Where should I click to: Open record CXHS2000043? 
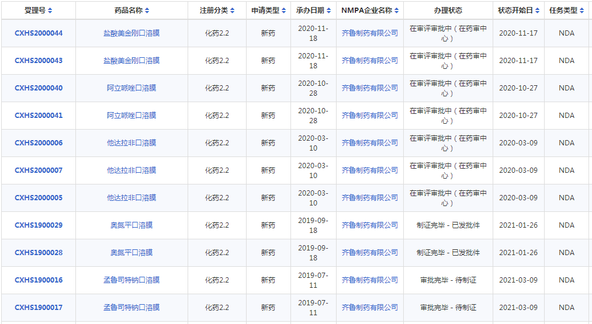[x=39, y=61]
